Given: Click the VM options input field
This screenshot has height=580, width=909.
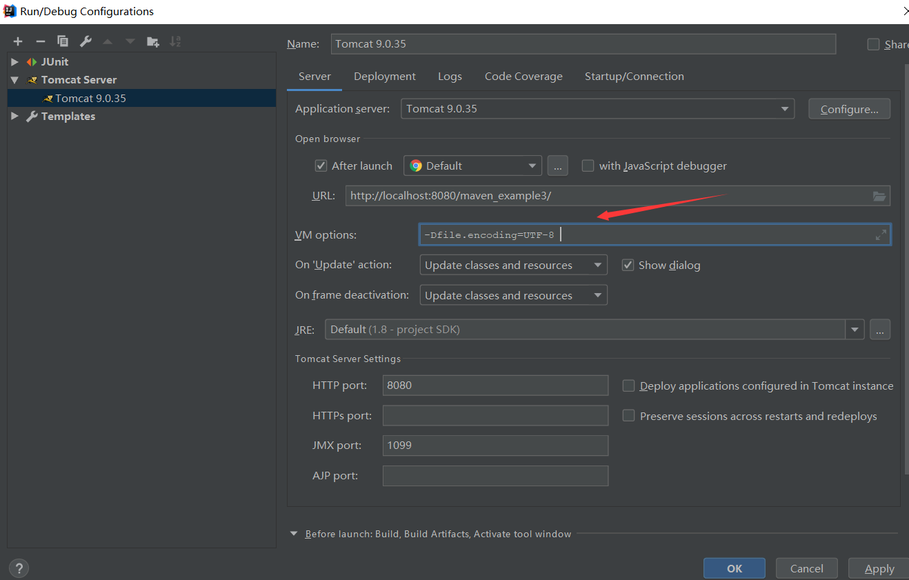Looking at the screenshot, I should (655, 235).
